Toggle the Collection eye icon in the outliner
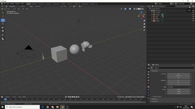Screen dimensions: 195x109 pos(193,11)
